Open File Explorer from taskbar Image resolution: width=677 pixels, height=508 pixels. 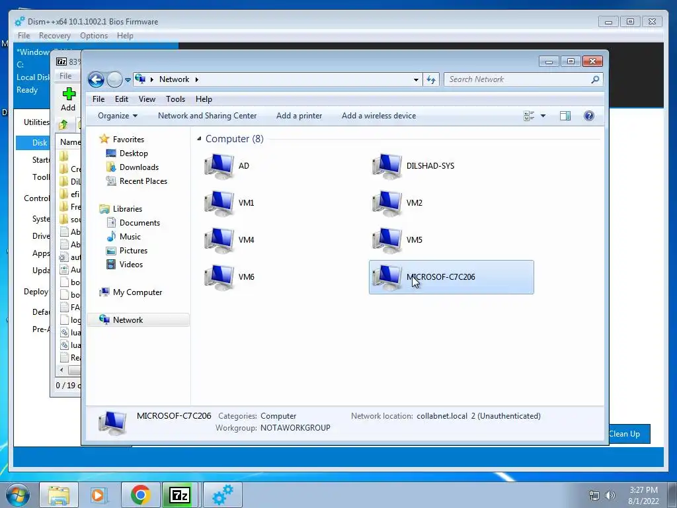[x=59, y=495]
